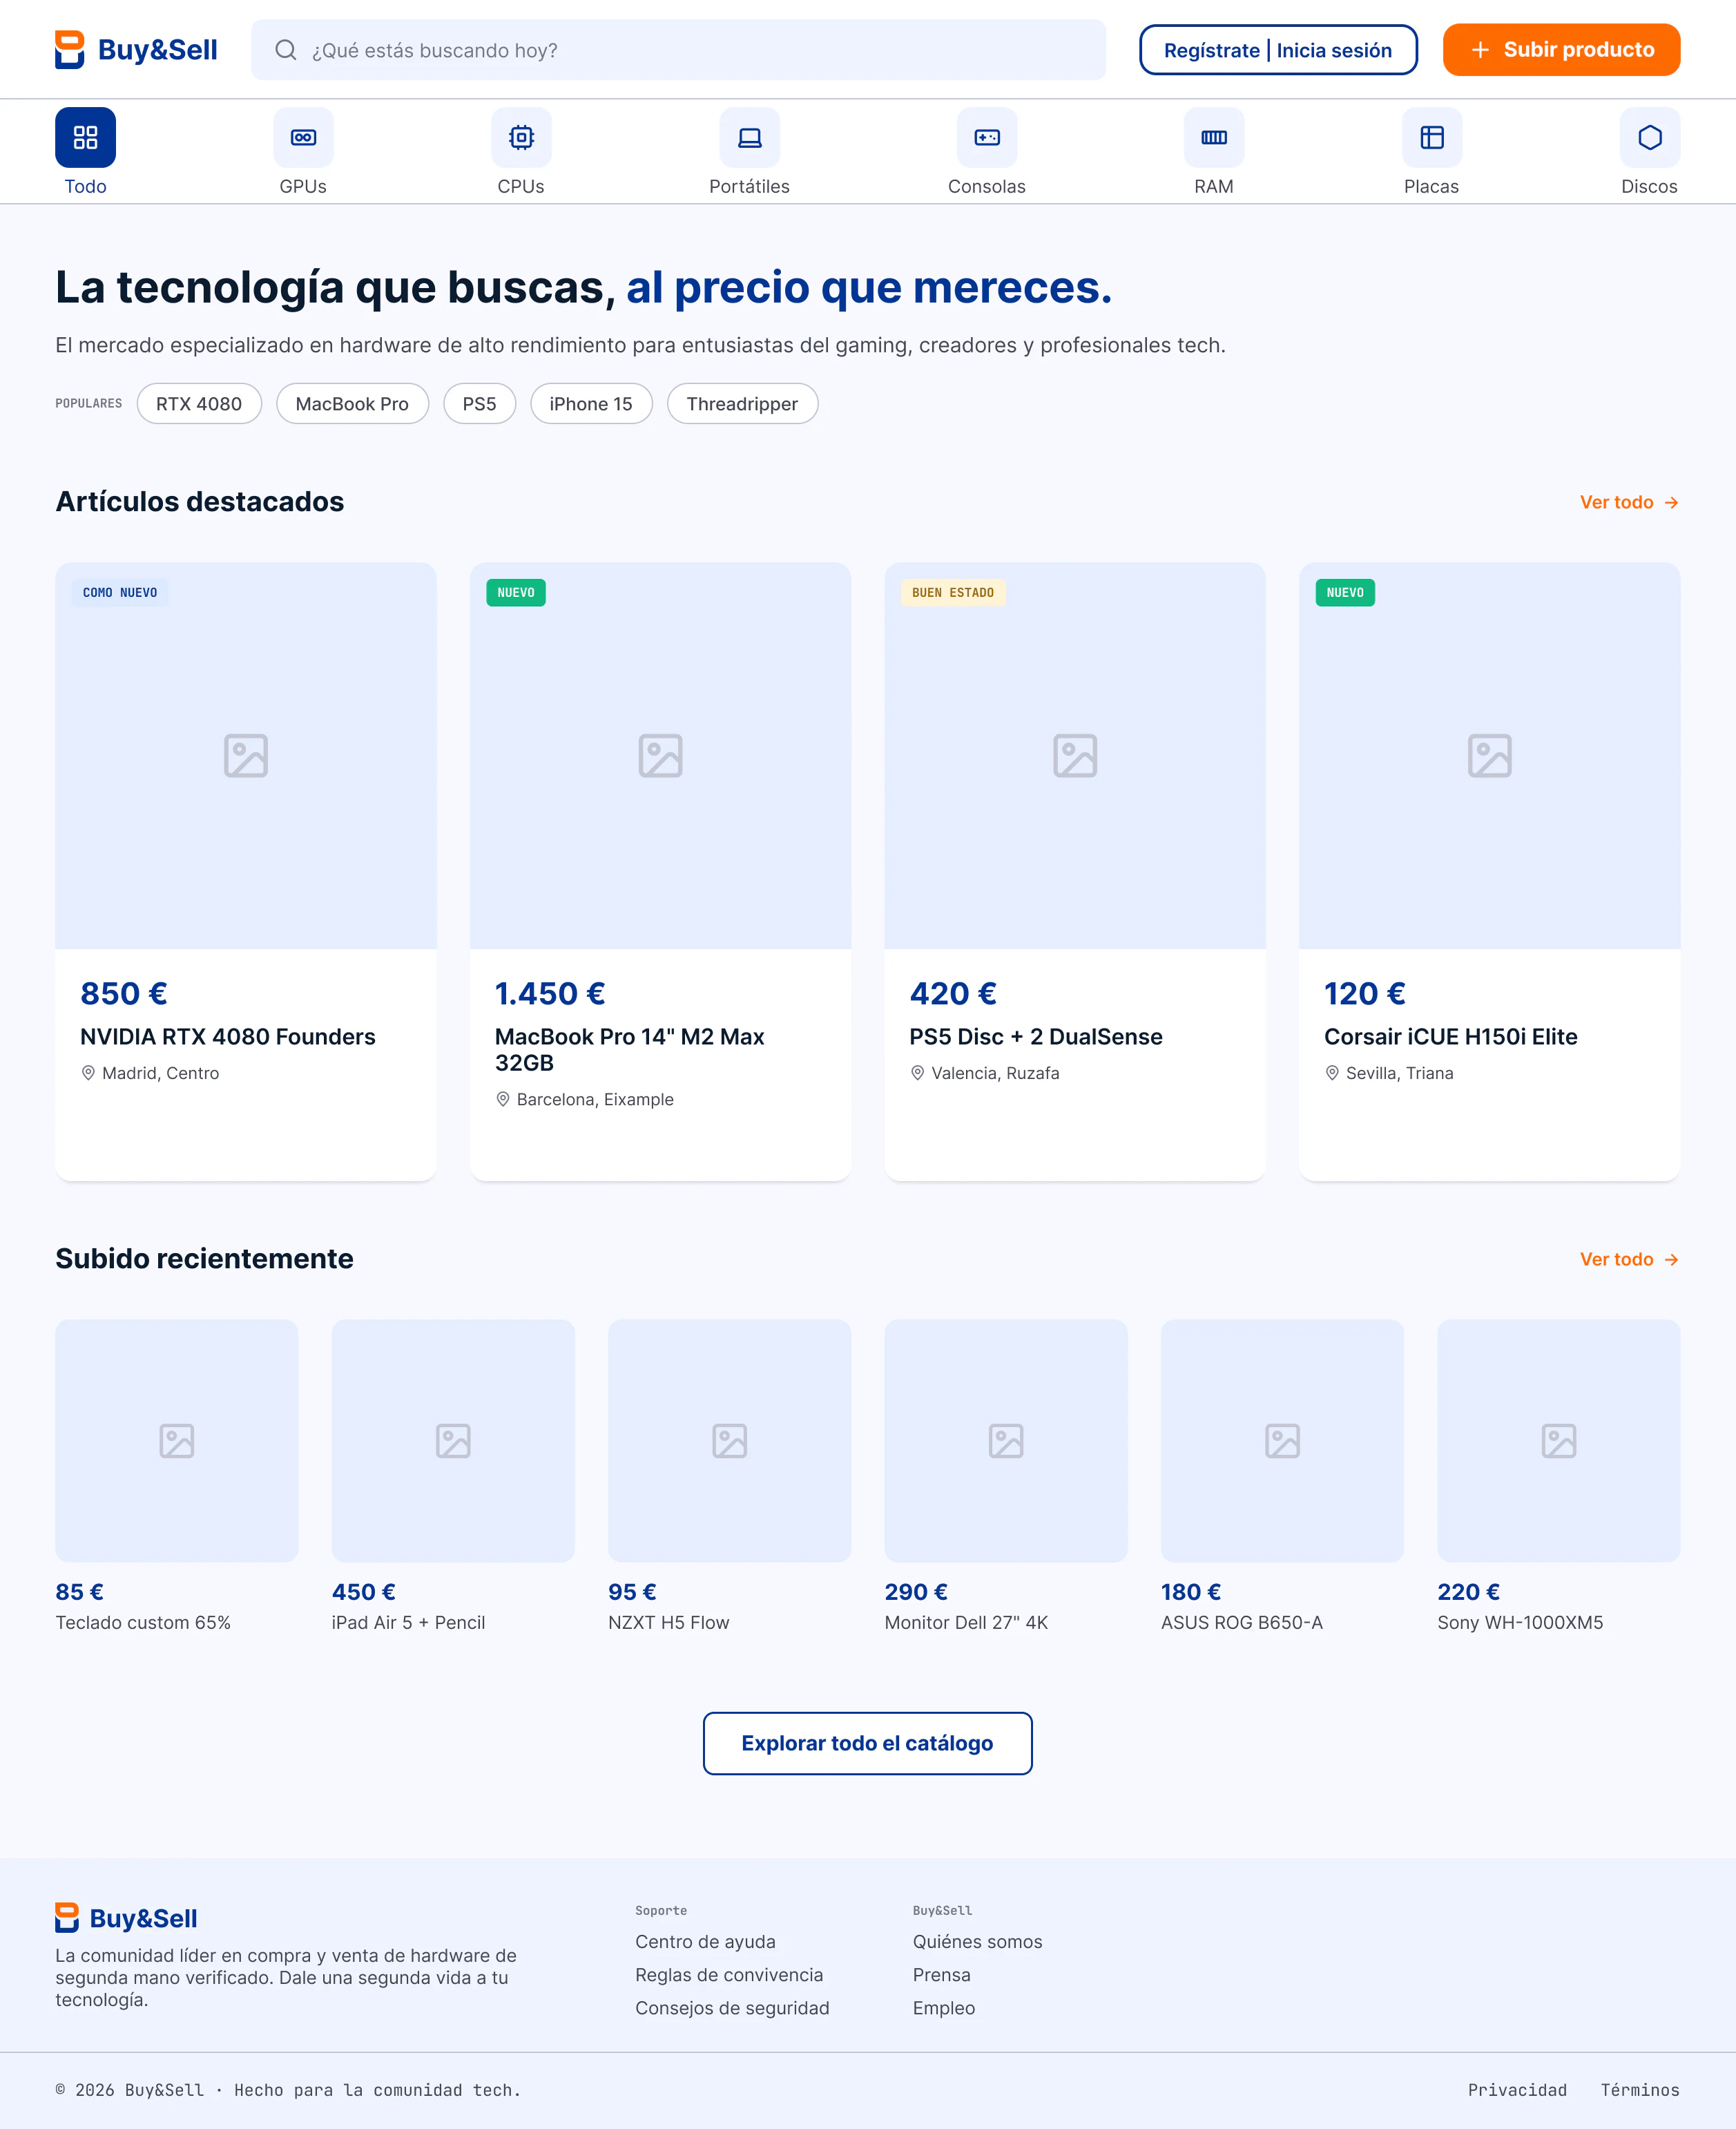This screenshot has height=2129, width=1736.
Task: Select the iPhone 15 popular tag
Action: point(591,403)
